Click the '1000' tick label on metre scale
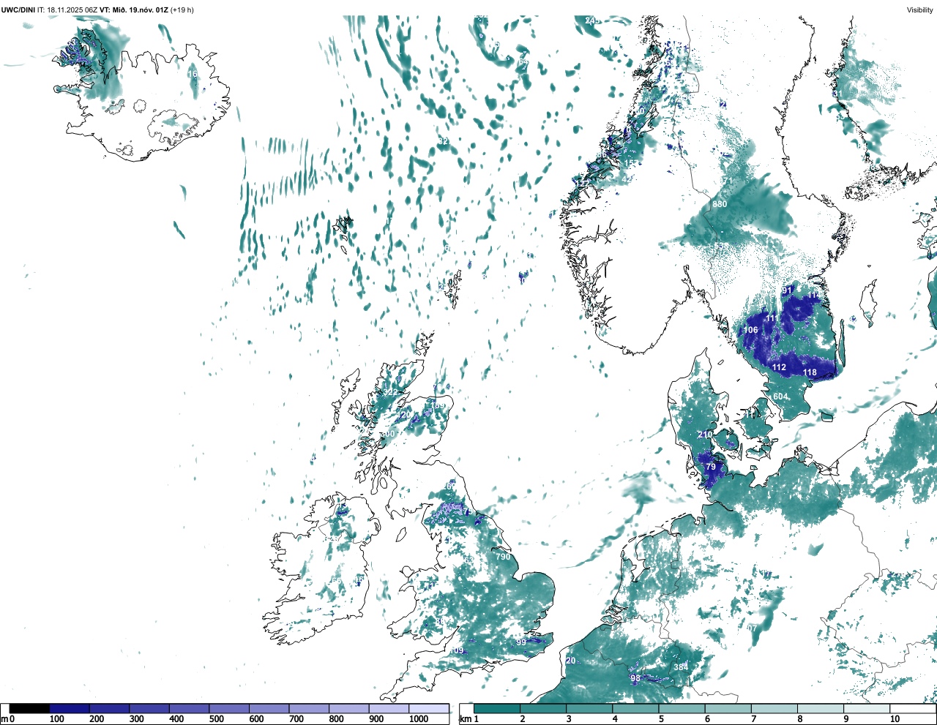The image size is (937, 725). pos(419,719)
